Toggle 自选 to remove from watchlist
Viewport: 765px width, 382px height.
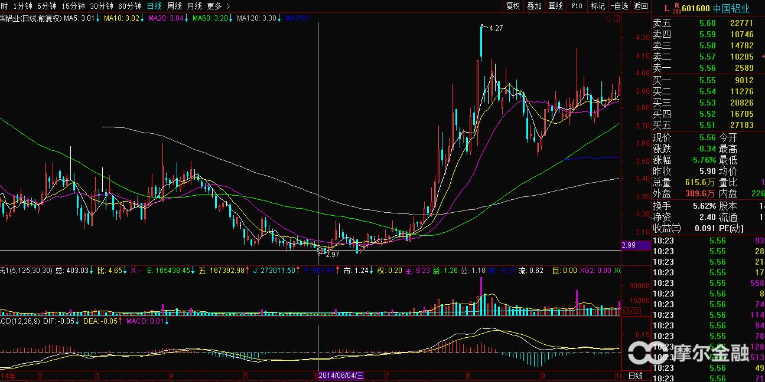(x=618, y=6)
